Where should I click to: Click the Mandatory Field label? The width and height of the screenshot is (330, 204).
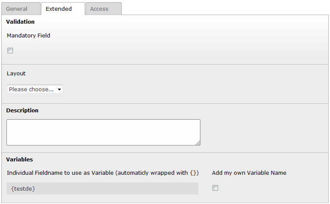[29, 36]
